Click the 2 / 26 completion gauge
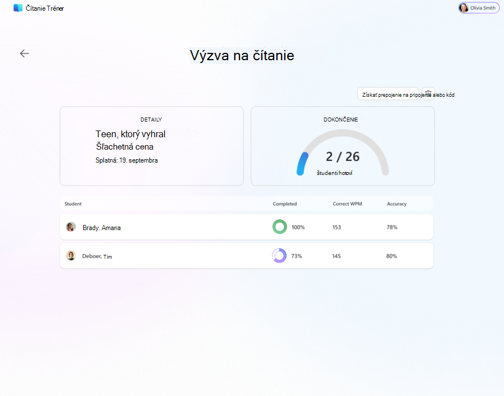Screen dimensions: 504x396 click(343, 153)
